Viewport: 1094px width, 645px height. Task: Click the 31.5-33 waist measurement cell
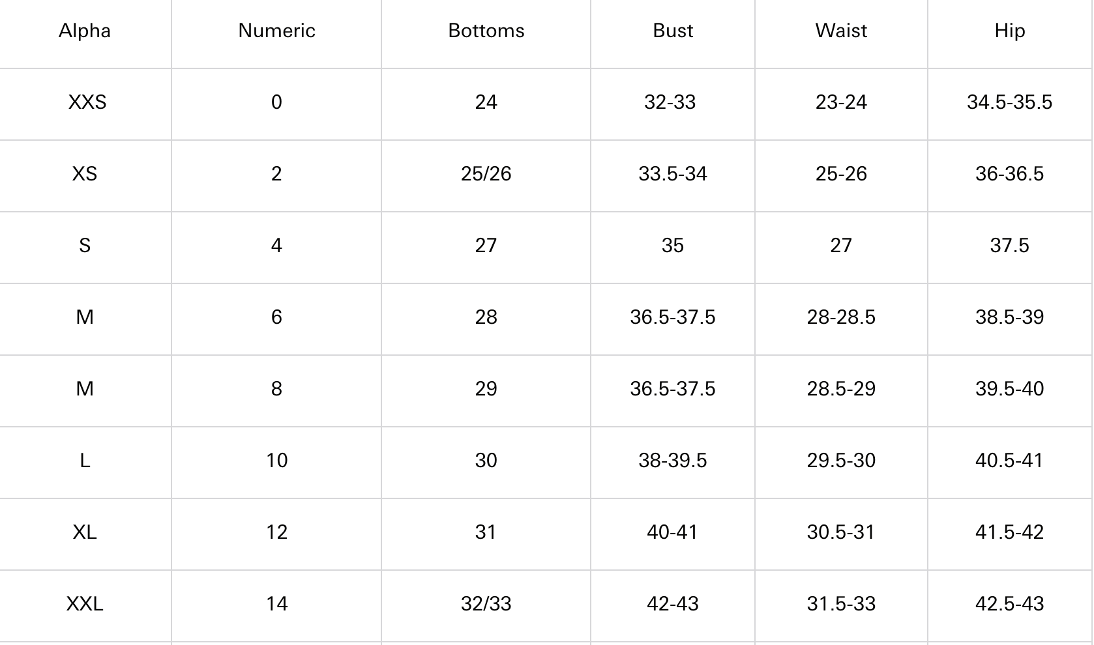[x=841, y=604]
